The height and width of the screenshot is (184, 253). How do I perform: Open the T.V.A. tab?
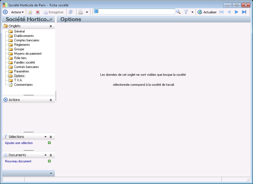click(18, 80)
